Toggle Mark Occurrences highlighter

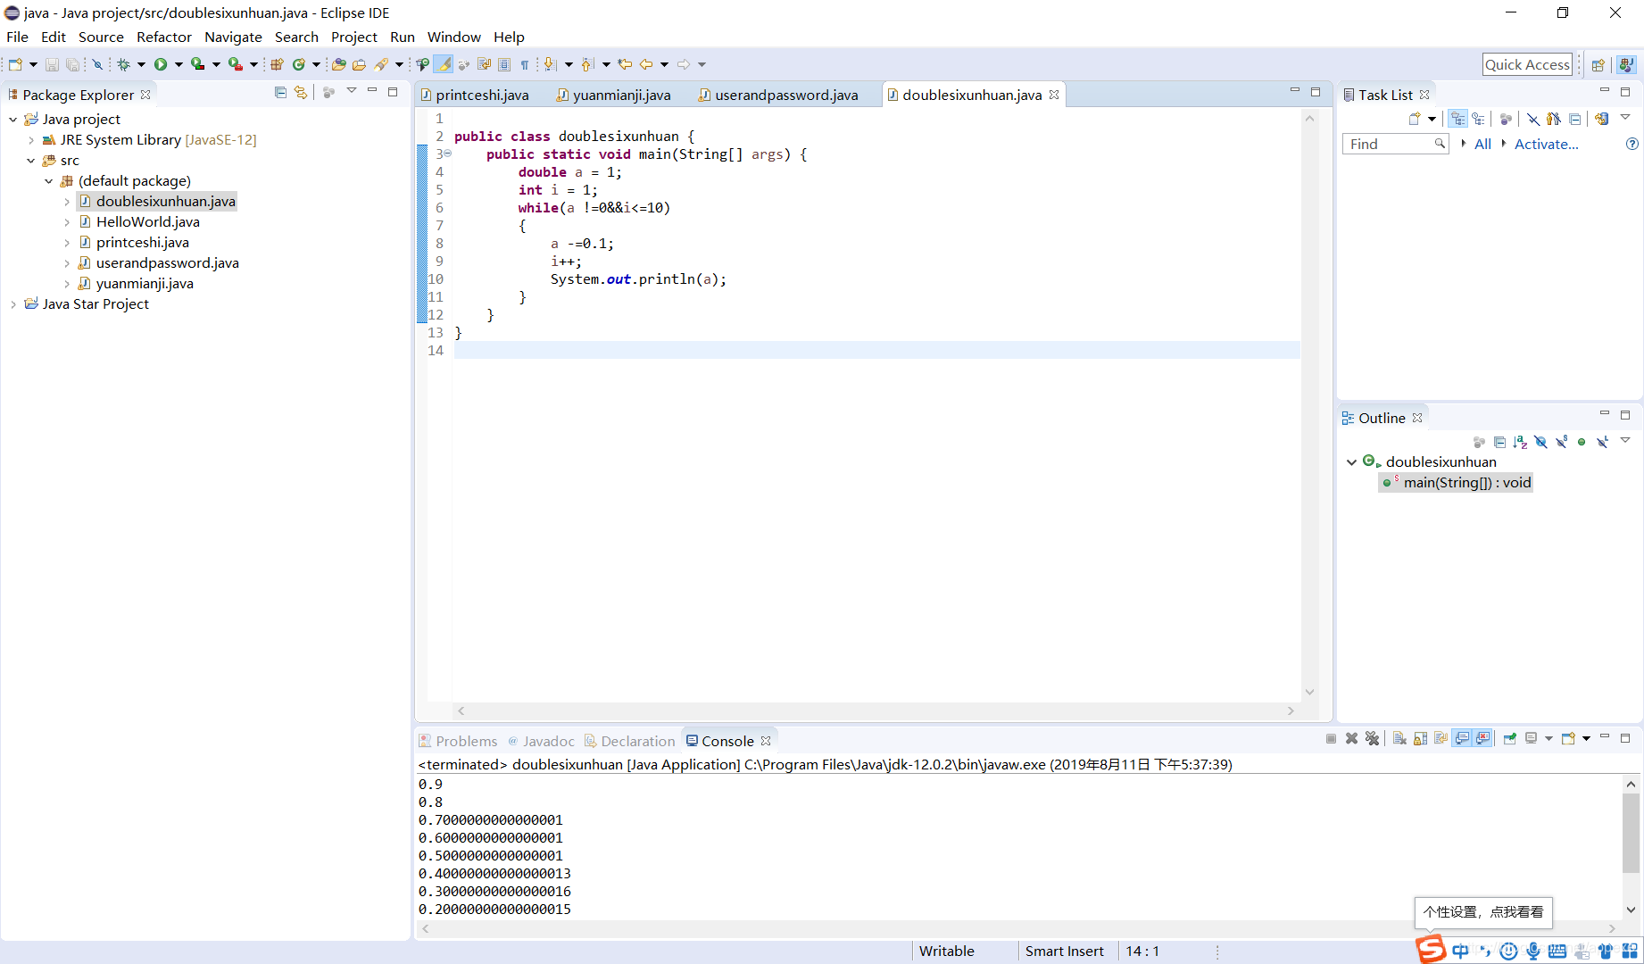444,64
